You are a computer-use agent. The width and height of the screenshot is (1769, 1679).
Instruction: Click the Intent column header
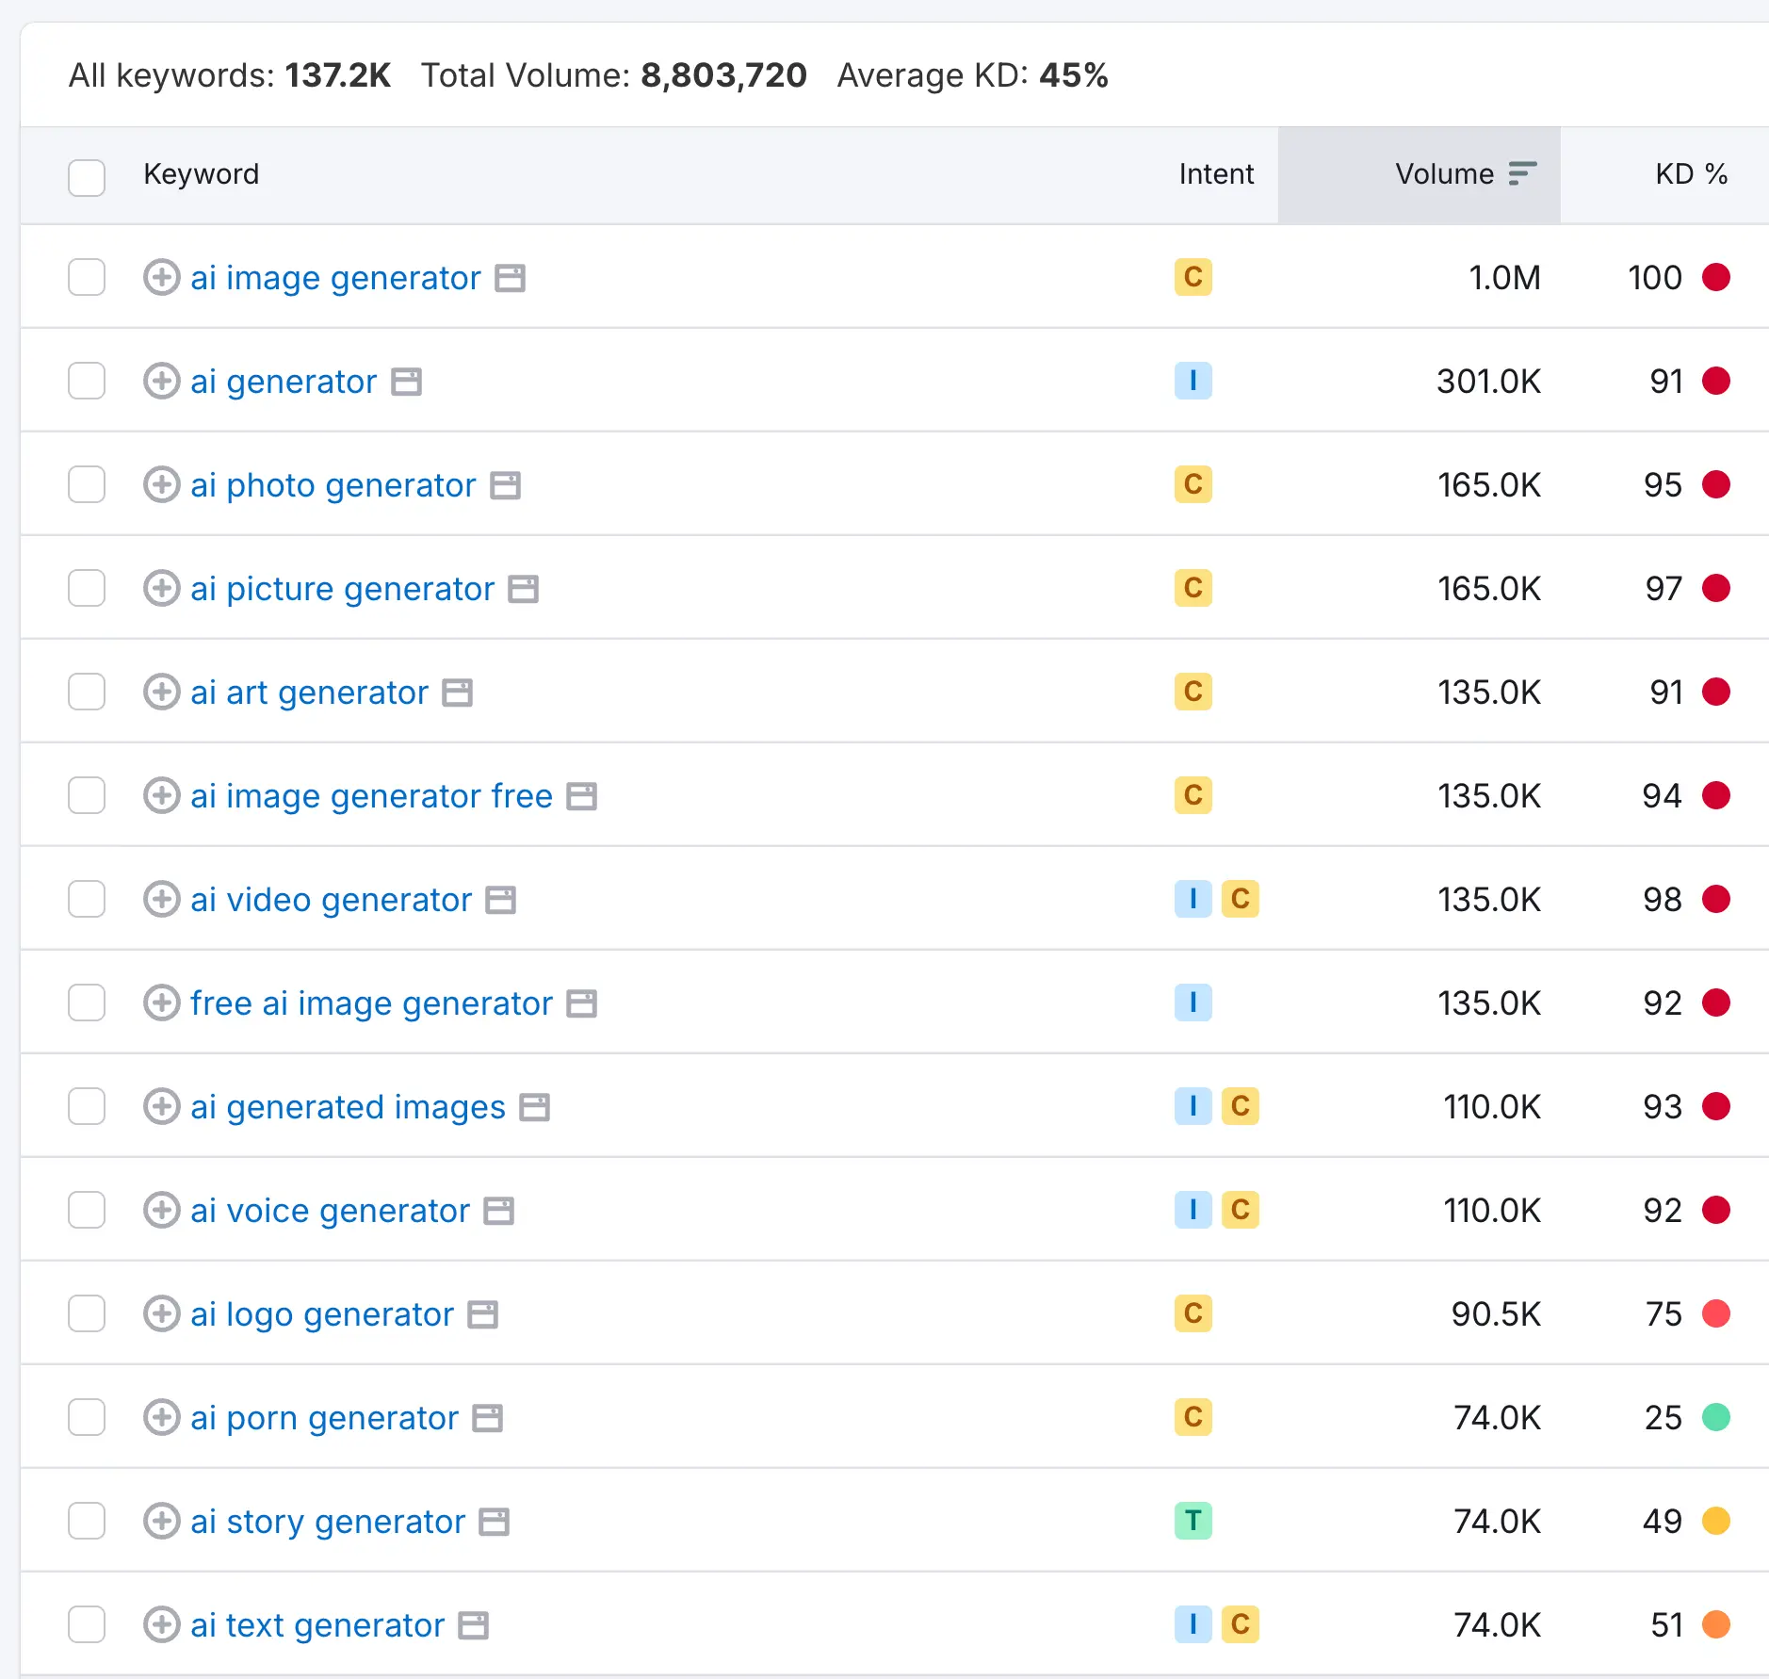1216,174
